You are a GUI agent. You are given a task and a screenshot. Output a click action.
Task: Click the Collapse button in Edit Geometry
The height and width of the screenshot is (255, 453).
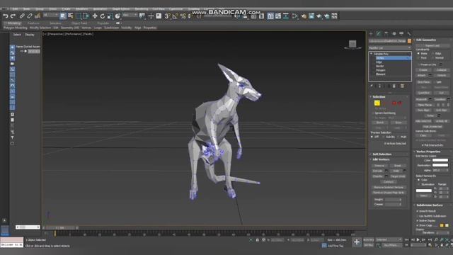click(x=441, y=70)
